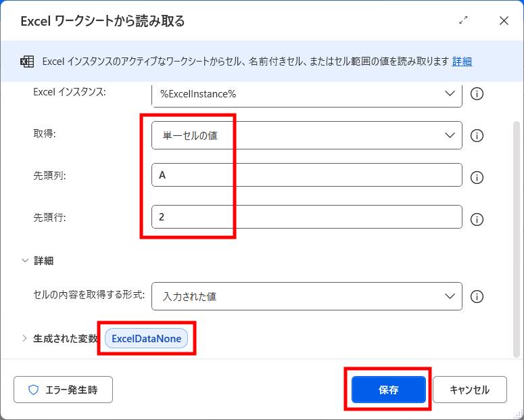Open セルの内容を取得する形式 dropdown

[x=307, y=296]
